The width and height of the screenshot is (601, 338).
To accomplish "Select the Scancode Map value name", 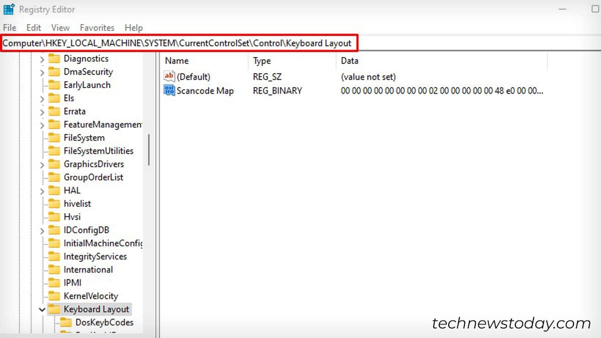I will tap(205, 91).
